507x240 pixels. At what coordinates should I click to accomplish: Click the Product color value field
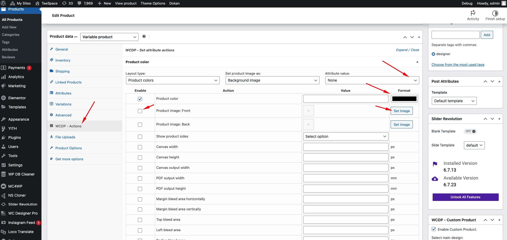pos(346,99)
